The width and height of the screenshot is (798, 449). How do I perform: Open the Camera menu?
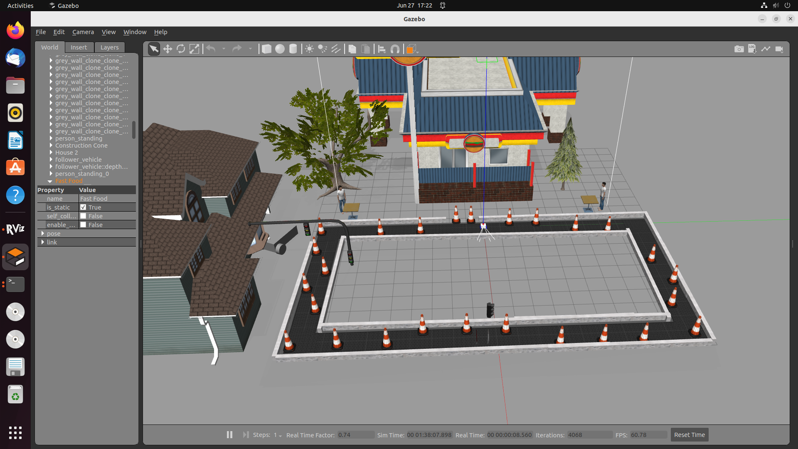click(83, 32)
